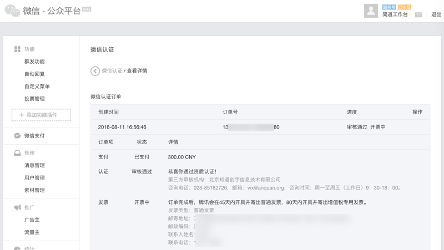Click 创建时间 column header
444x250 pixels.
(x=108, y=112)
